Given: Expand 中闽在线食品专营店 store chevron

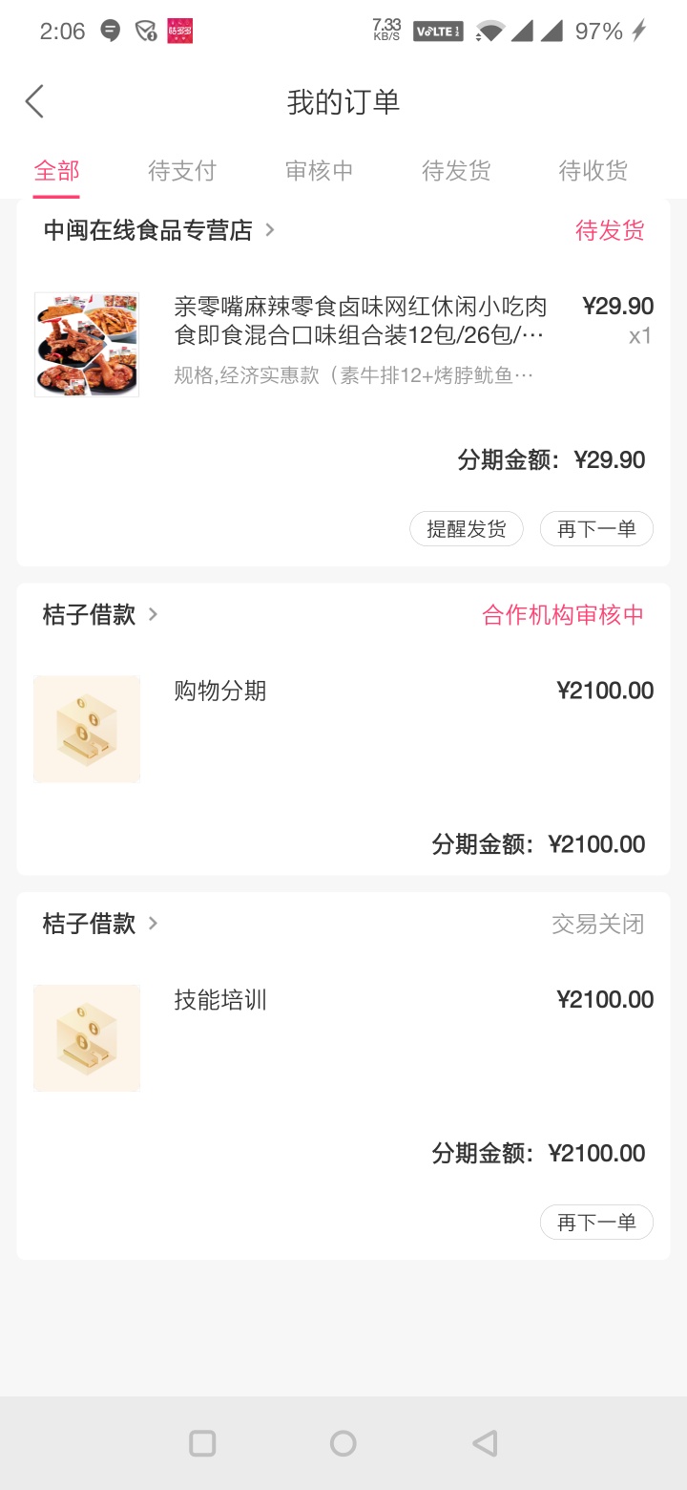Looking at the screenshot, I should pyautogui.click(x=270, y=230).
